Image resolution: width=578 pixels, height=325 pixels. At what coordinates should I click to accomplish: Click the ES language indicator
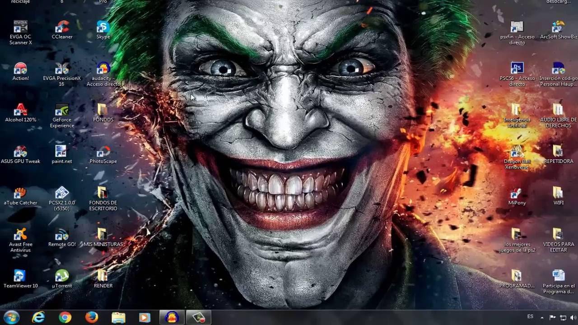[530, 317]
